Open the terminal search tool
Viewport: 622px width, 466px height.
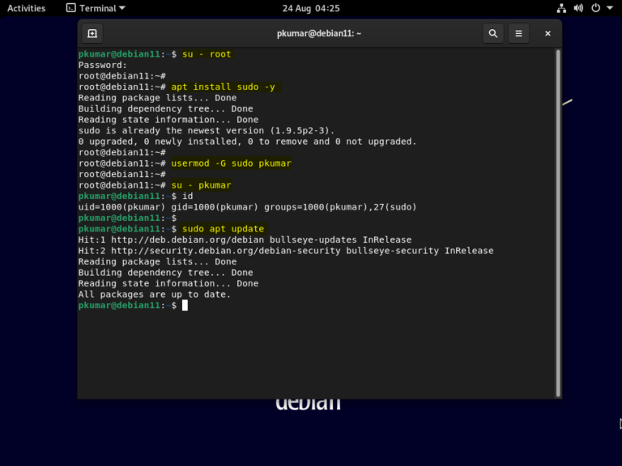pos(492,34)
